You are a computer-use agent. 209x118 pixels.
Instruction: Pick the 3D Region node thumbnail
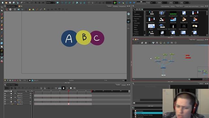coord(162,13)
